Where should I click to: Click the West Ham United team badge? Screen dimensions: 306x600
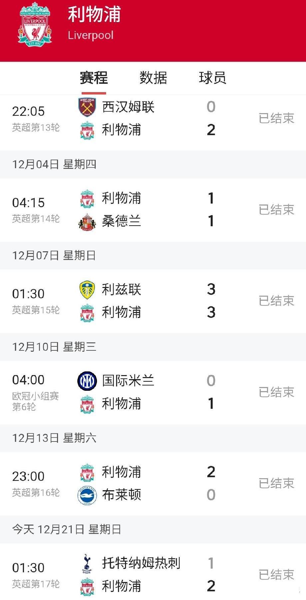87,107
